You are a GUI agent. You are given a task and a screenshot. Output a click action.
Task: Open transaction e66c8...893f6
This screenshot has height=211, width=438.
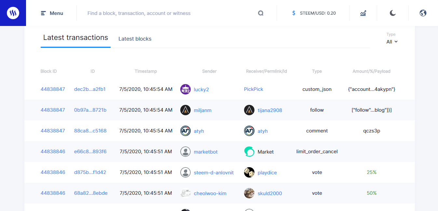pyautogui.click(x=90, y=152)
